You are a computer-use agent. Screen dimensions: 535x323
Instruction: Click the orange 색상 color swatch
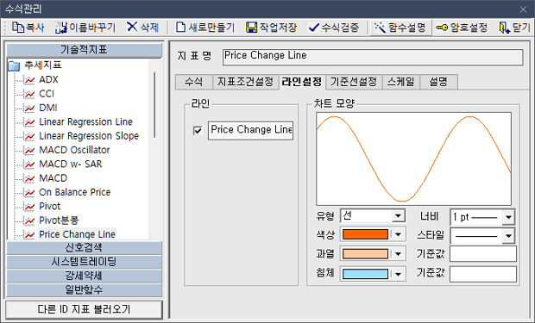[365, 234]
